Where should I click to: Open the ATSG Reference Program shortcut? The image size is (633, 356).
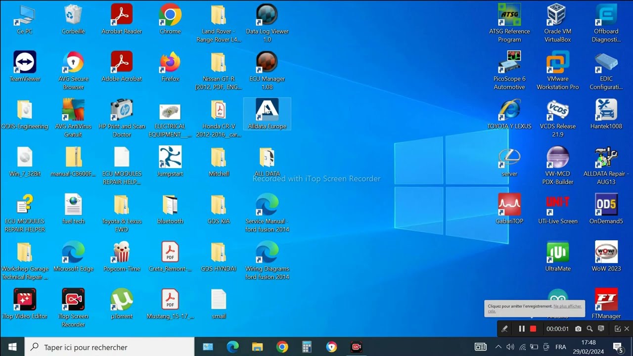[x=509, y=23]
